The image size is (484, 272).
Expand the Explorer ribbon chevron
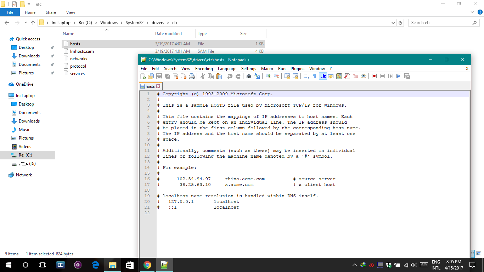[x=472, y=12]
